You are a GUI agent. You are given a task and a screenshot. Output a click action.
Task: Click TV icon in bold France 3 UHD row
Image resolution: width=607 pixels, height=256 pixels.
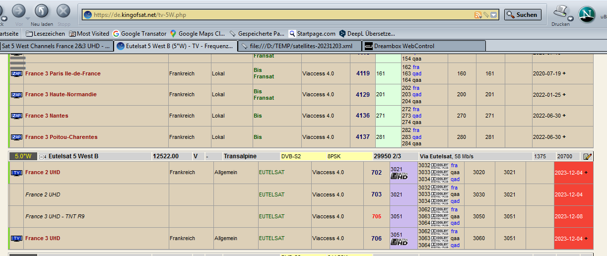point(16,239)
